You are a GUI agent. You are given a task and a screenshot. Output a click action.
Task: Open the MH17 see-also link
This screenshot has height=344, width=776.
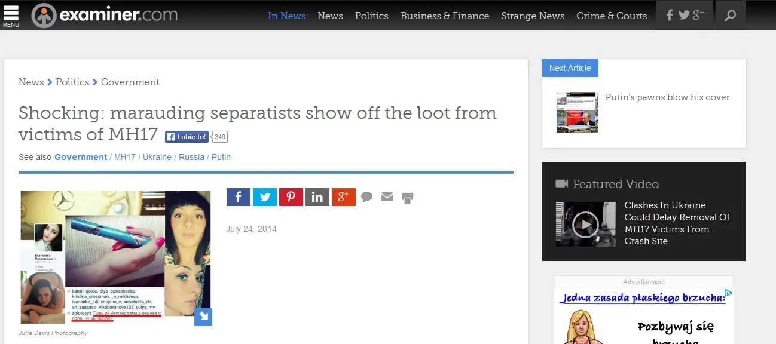click(125, 157)
